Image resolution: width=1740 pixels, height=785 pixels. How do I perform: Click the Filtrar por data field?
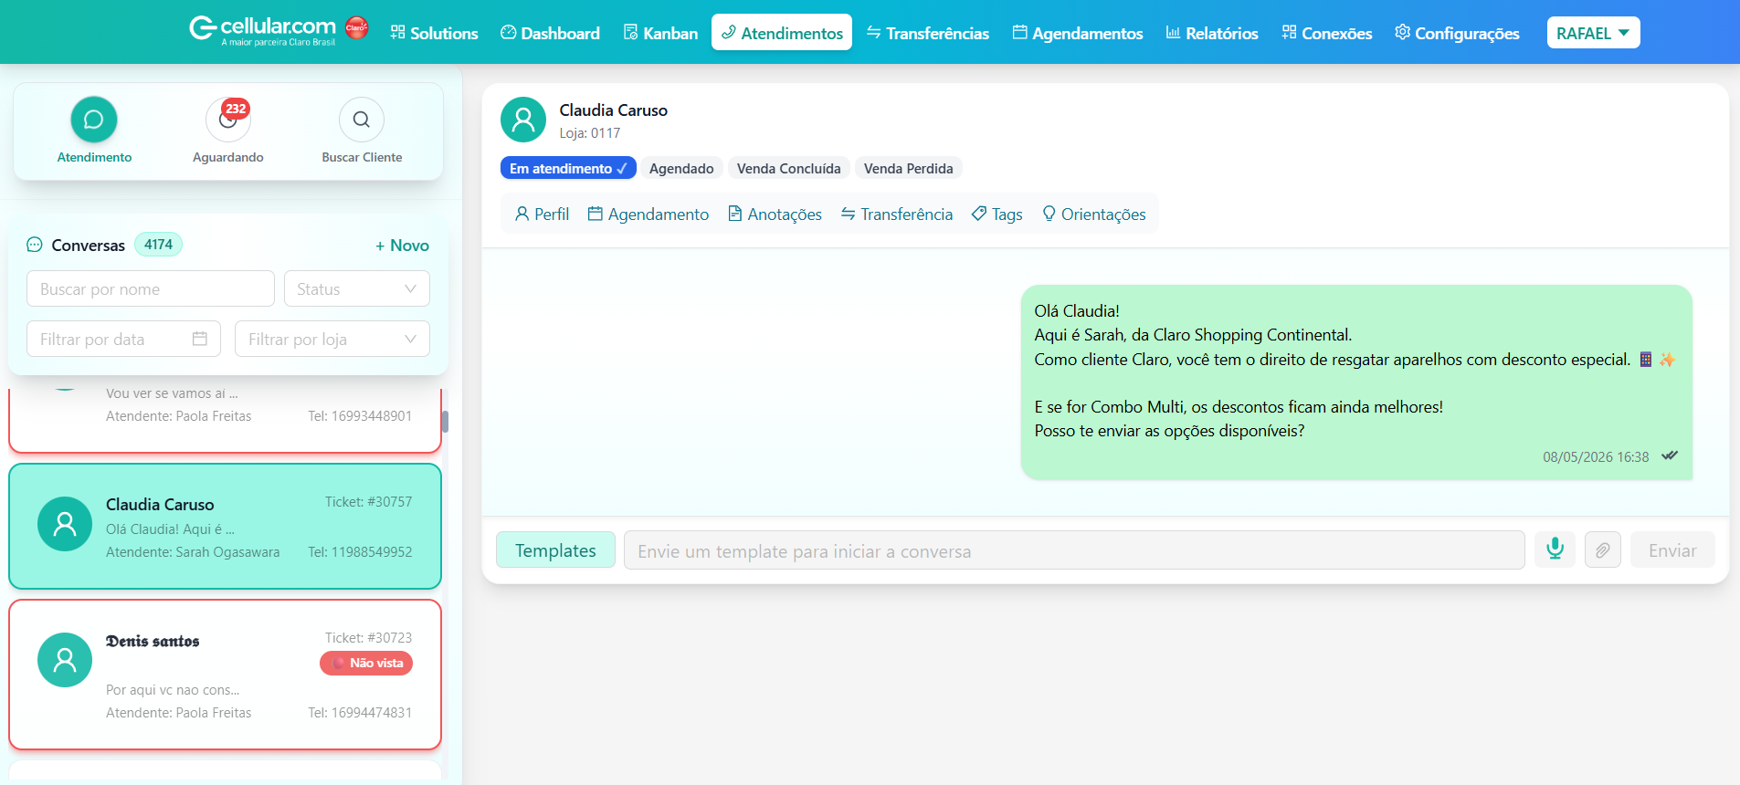point(124,339)
